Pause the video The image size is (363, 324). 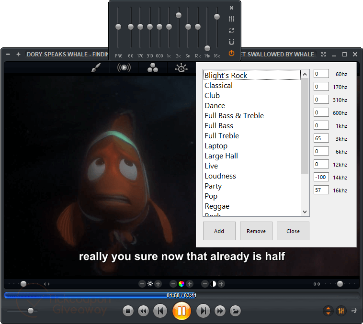coord(181,311)
